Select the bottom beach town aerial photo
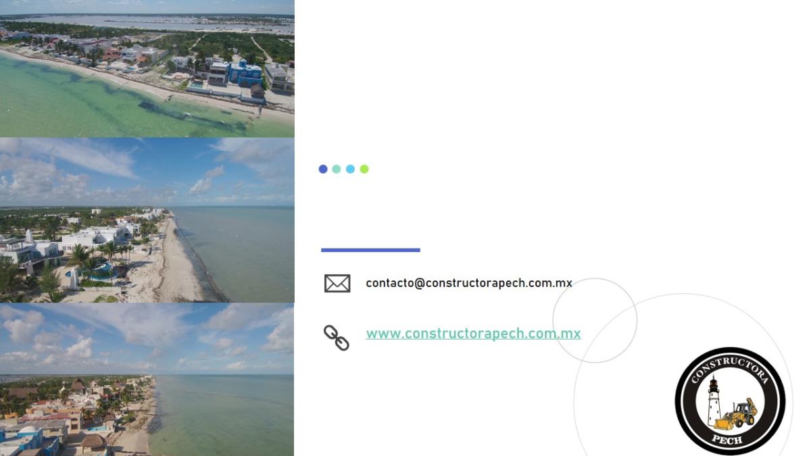811x456 pixels. coord(147,380)
